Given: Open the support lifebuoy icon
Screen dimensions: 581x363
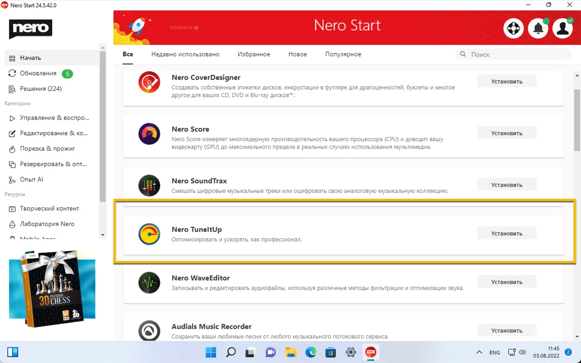Looking at the screenshot, I should tap(514, 28).
